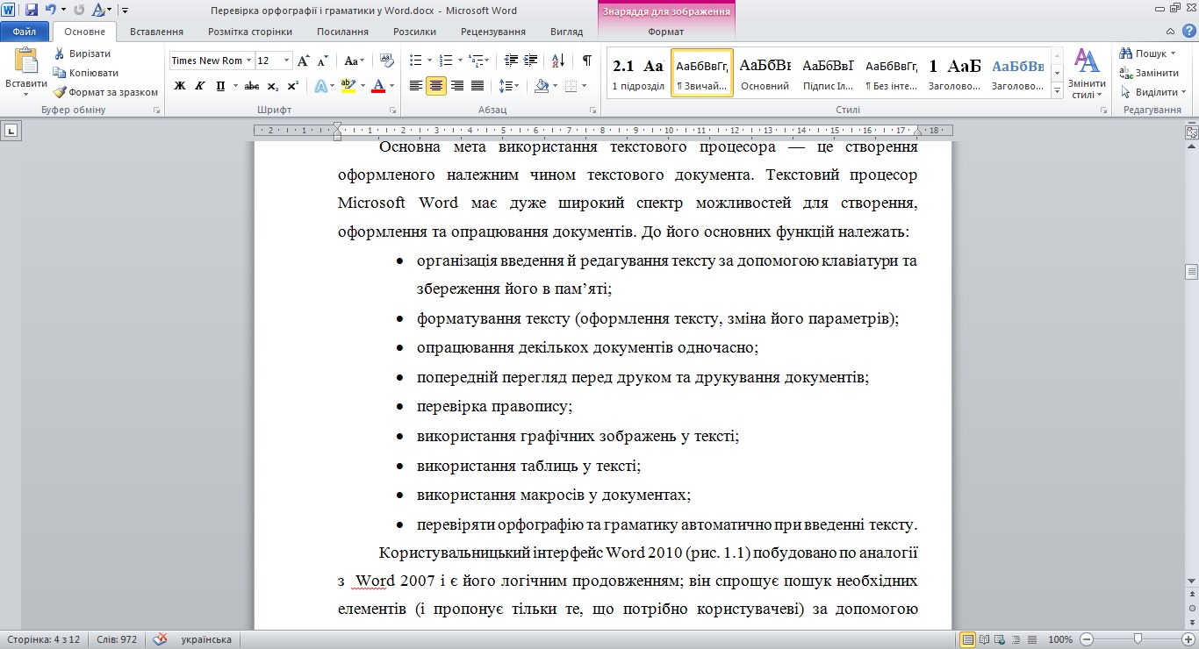Align text to the left
This screenshot has height=649, width=1199.
416,86
